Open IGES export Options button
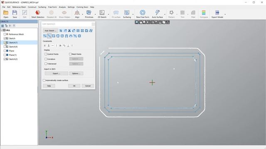 coord(76,74)
